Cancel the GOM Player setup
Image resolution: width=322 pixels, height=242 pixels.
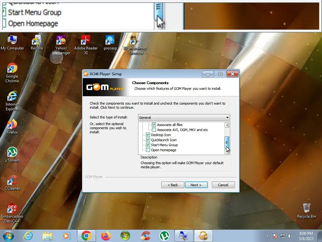point(223,185)
